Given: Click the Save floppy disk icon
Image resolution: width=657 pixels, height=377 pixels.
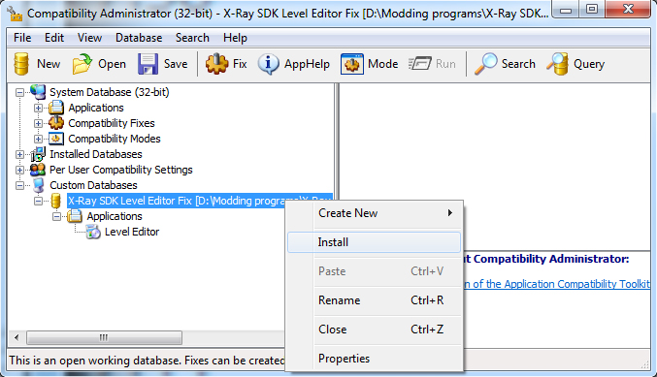Looking at the screenshot, I should click(148, 64).
